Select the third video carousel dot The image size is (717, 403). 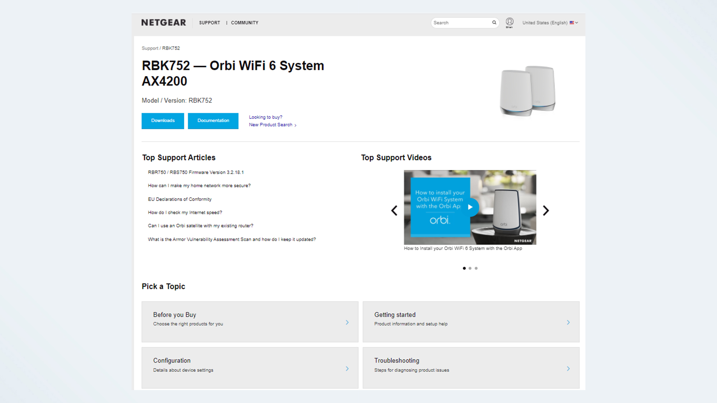tap(476, 268)
